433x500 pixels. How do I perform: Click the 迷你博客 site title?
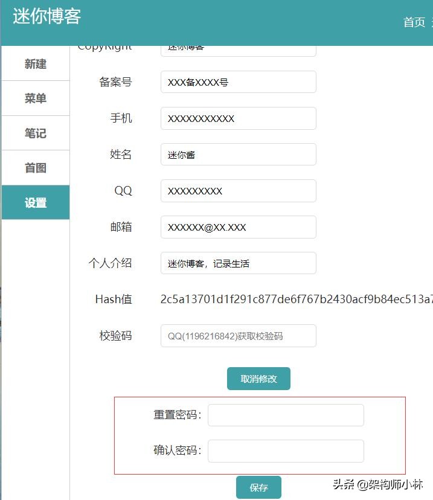click(x=47, y=16)
